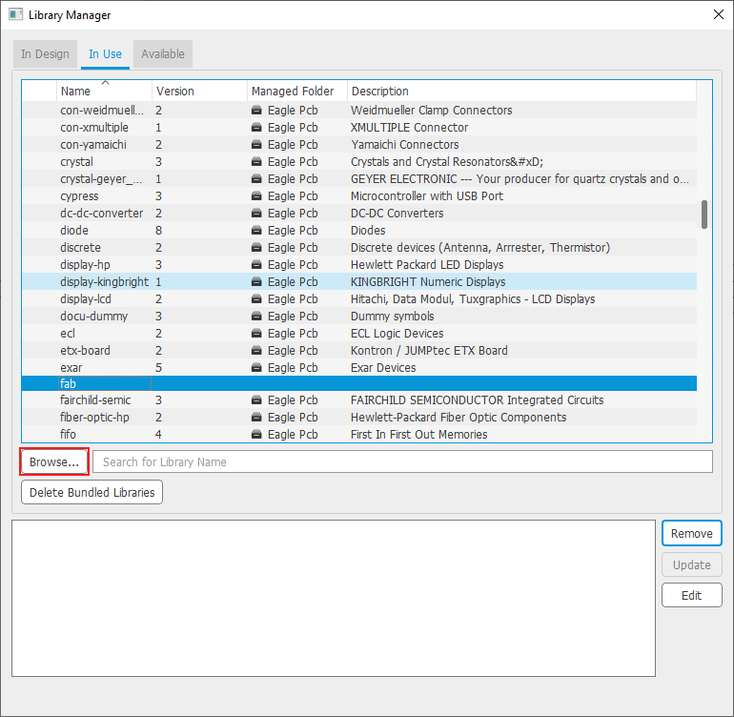Click managed folder icon in con-yamaichi row
Screen dimensions: 734x717
coord(256,145)
